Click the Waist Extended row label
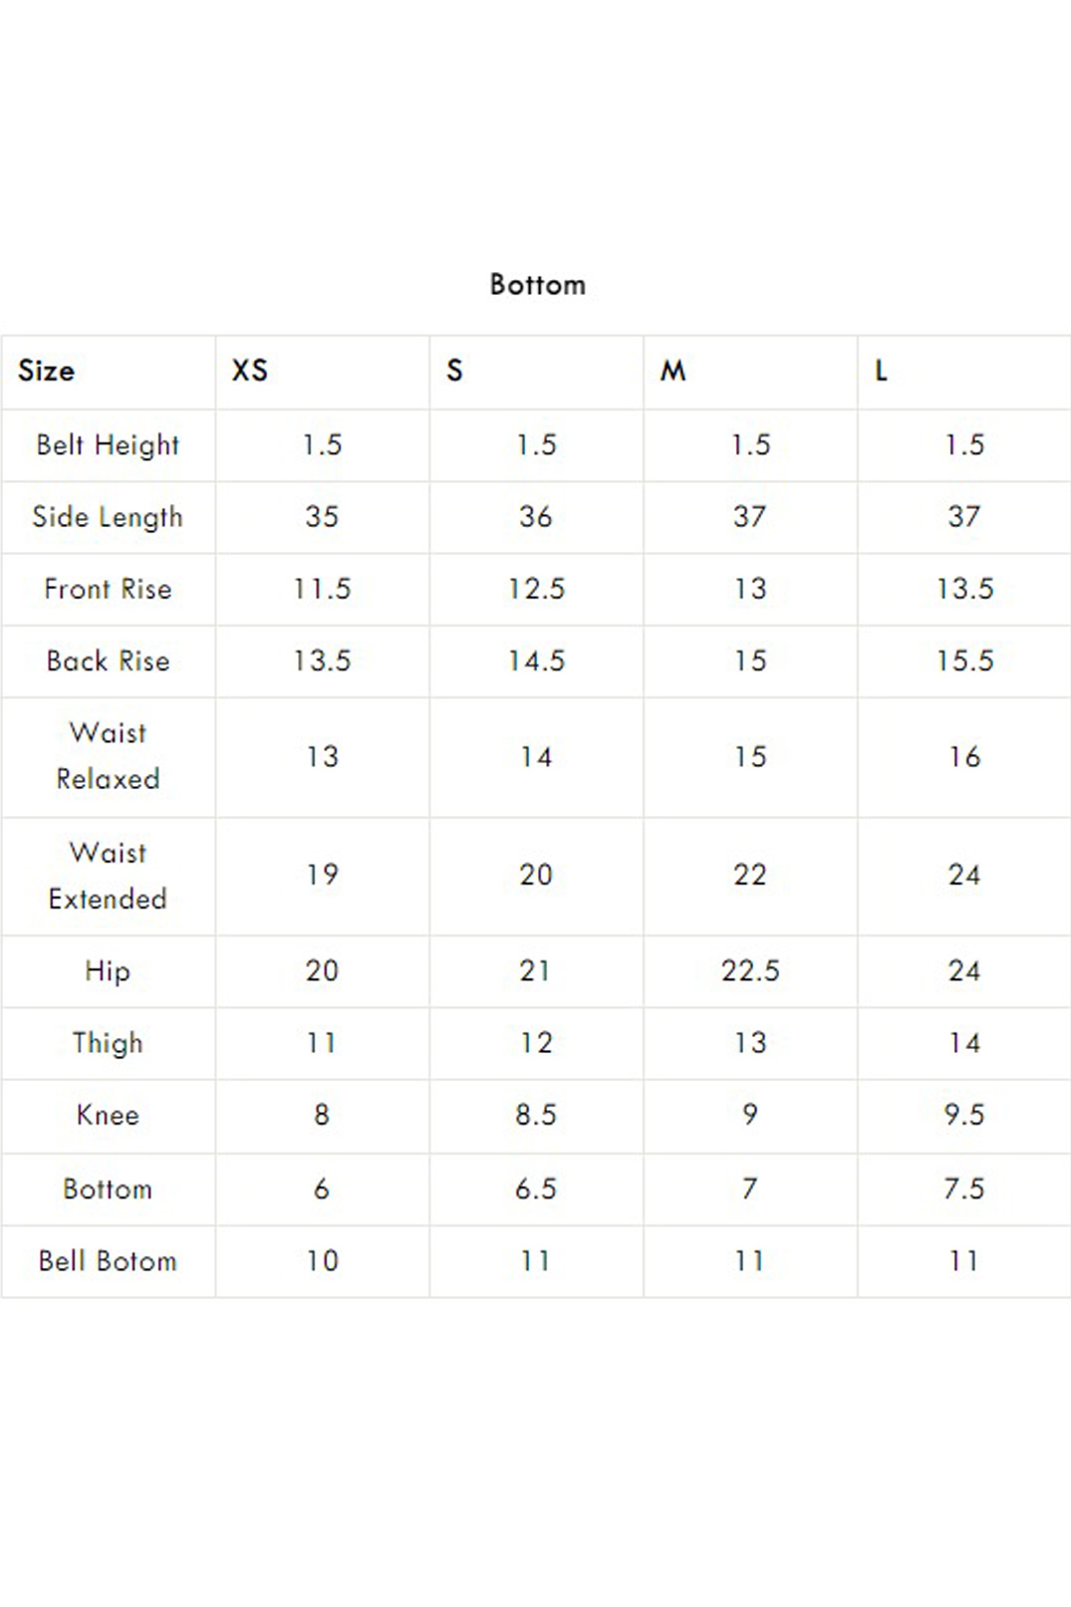Viewport: 1071px width, 1607px height. [x=108, y=876]
